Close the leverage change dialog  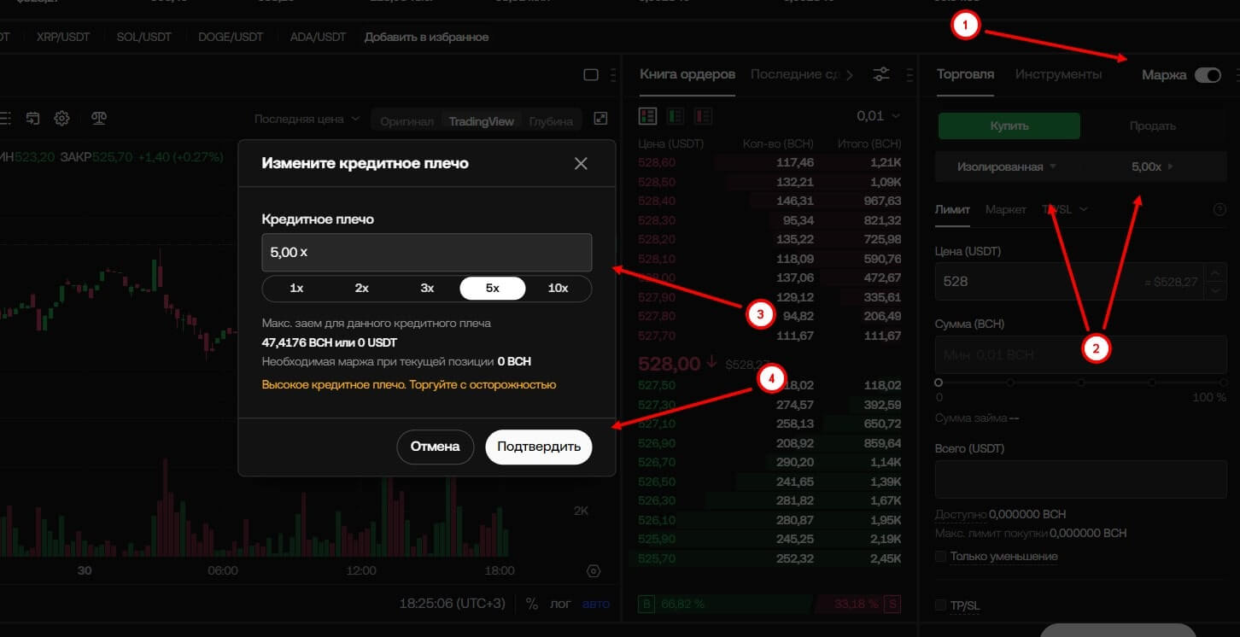[x=581, y=163]
